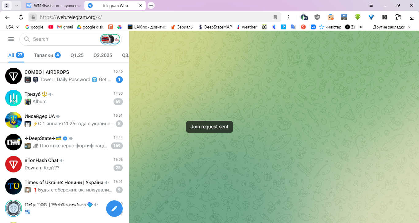Open three-dot page options menu
419x223 pixels.
289,17
